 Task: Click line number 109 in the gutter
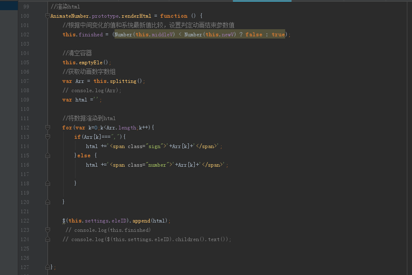pyautogui.click(x=25, y=99)
